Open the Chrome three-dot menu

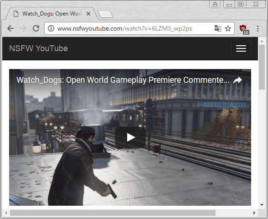[x=258, y=28]
